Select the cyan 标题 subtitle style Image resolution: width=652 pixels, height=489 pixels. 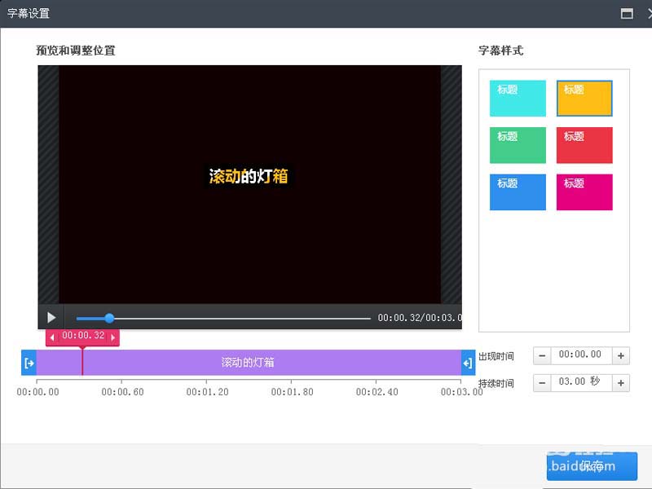pos(518,98)
